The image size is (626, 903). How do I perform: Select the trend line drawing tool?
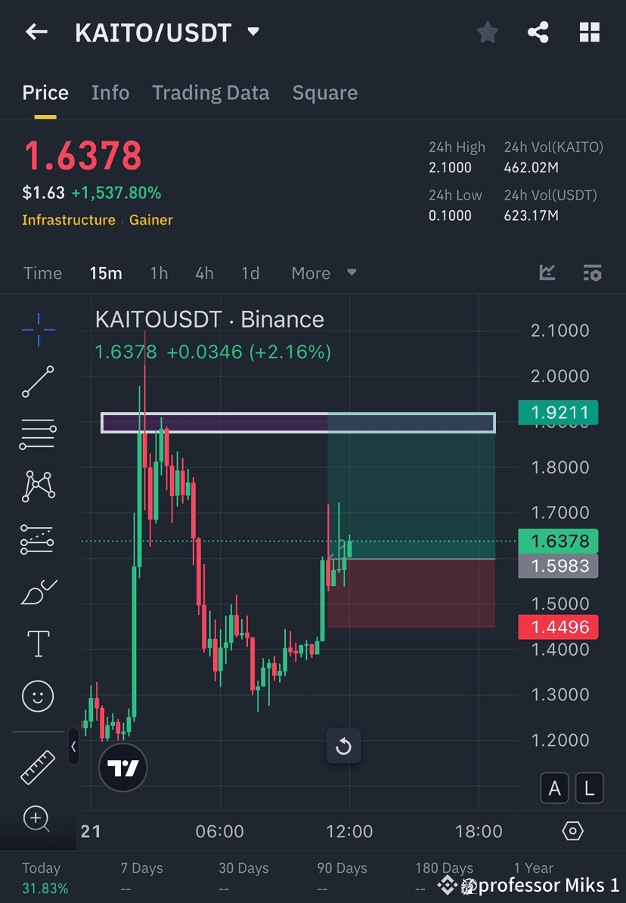[38, 382]
